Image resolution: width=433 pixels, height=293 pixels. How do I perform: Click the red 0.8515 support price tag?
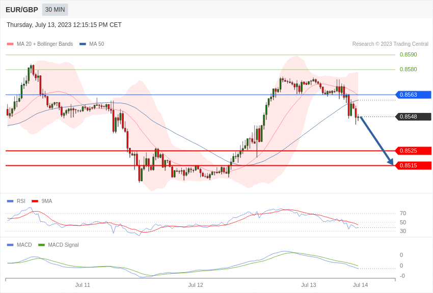[414, 165]
